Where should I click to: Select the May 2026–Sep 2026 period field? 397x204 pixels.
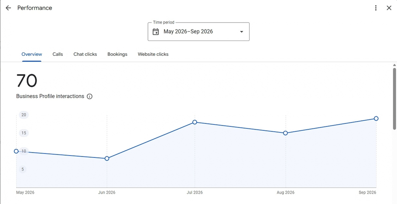(x=198, y=32)
